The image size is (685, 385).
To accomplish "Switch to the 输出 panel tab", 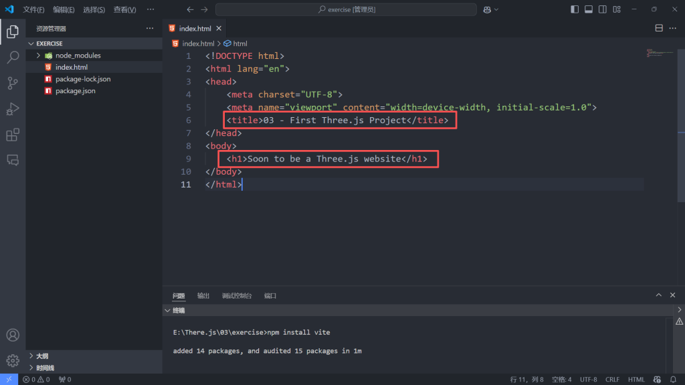I will 203,296.
